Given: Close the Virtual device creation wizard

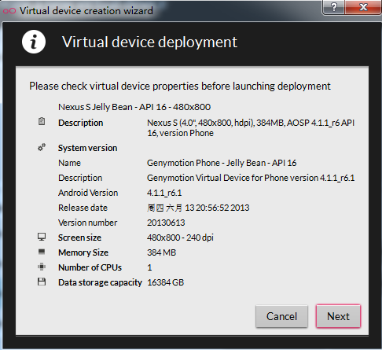Looking at the screenshot, I should (x=362, y=7).
